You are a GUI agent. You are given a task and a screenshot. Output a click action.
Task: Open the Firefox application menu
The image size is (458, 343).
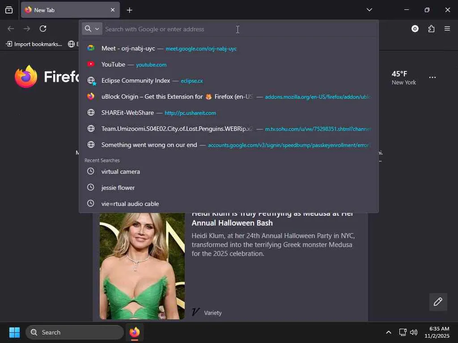coord(447,29)
